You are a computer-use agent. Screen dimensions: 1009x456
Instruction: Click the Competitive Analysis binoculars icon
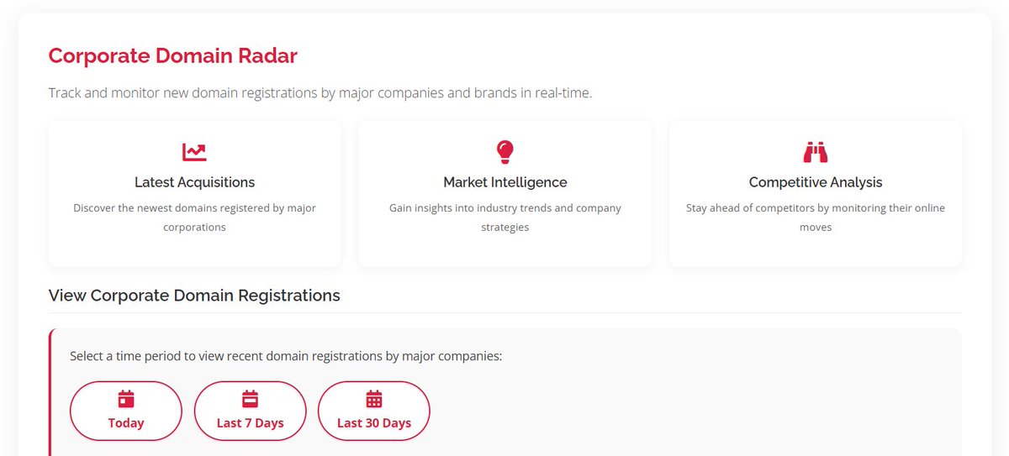[x=816, y=152]
